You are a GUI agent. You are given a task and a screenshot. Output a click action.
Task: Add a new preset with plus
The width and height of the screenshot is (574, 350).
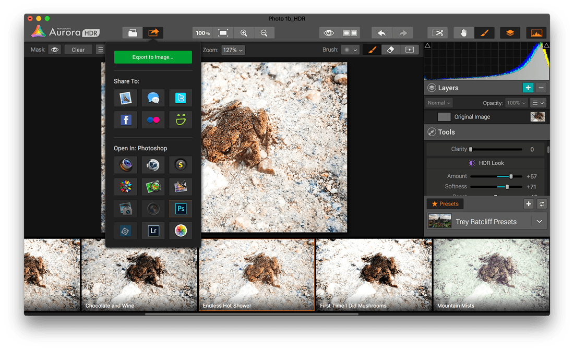pos(528,204)
